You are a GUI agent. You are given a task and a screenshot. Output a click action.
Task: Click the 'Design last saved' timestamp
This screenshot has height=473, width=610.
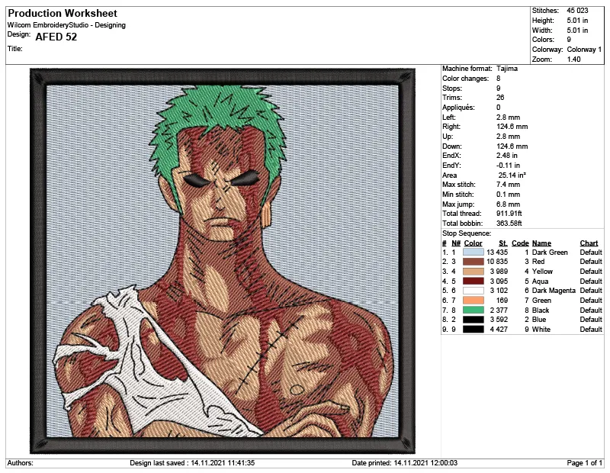(x=192, y=463)
